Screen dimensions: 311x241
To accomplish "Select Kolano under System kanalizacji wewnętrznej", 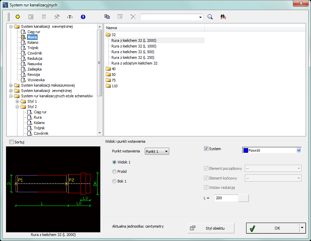I will [x=33, y=42].
